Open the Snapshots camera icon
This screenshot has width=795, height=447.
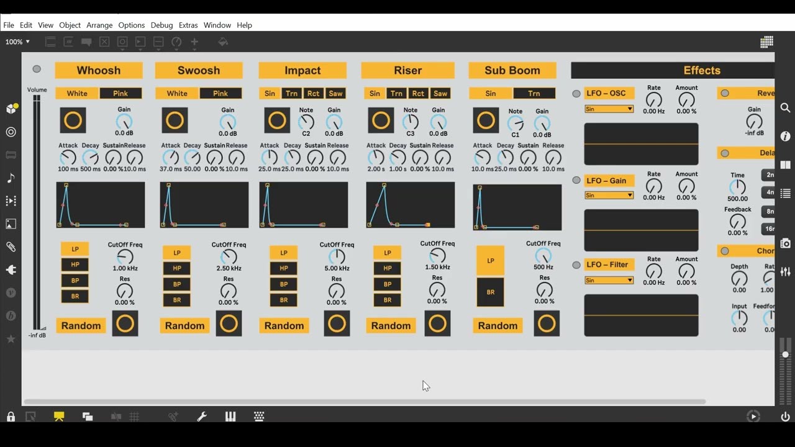click(785, 243)
